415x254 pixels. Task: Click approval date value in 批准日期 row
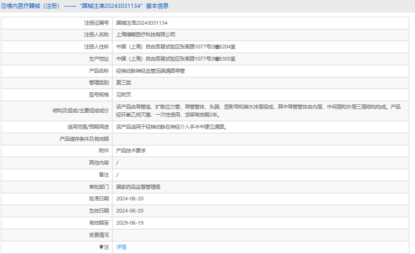coord(130,199)
